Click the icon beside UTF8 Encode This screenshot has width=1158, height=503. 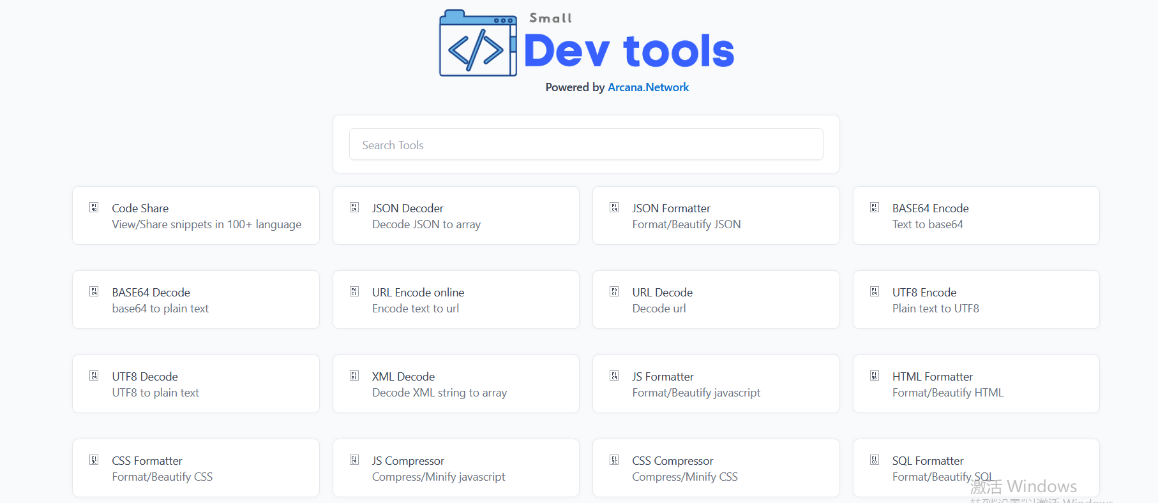click(x=875, y=291)
